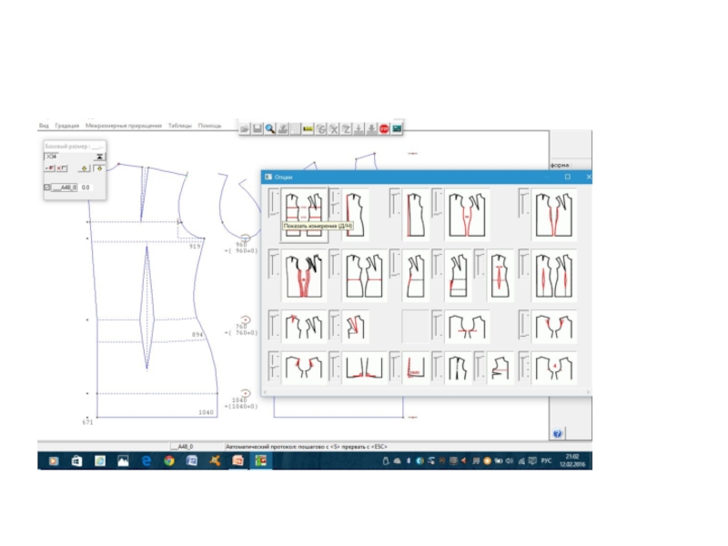Screen dimensions: 728x546
Task: Toggle side switch beside red armhole-curves thumbnail
Action: [524, 323]
